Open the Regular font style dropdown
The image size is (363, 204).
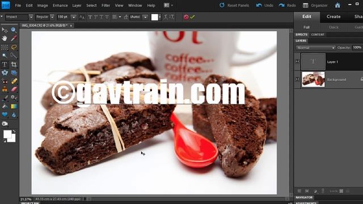[52, 17]
